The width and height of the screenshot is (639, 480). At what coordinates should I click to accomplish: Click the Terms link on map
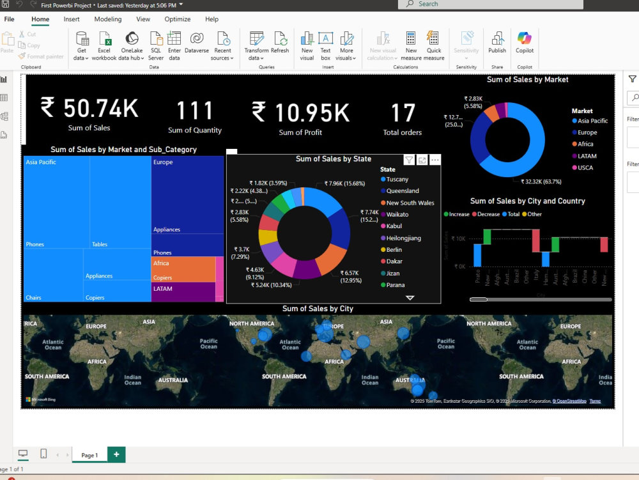tap(595, 401)
